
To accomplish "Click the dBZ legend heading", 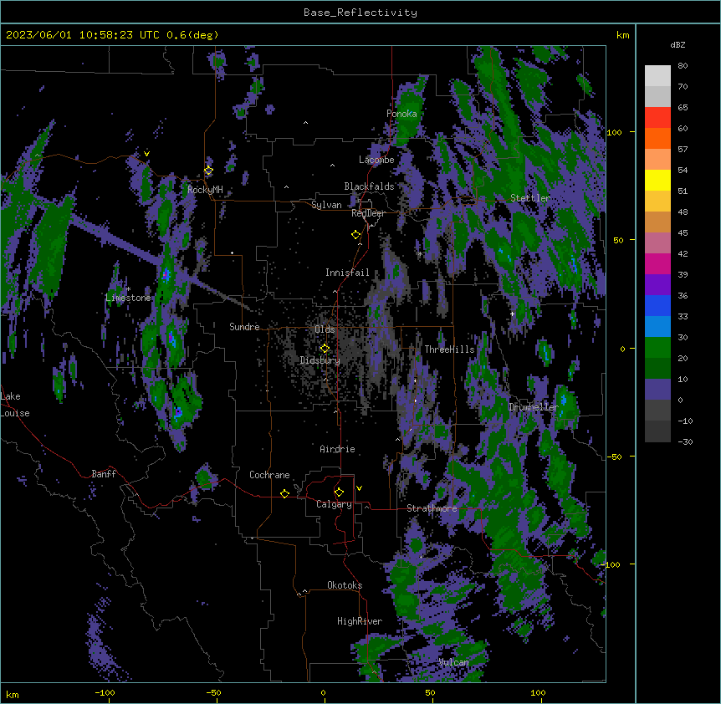I will 678,45.
